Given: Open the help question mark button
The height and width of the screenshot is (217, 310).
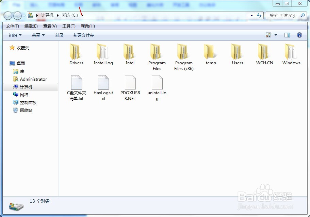Looking at the screenshot, I should pyautogui.click(x=299, y=35).
